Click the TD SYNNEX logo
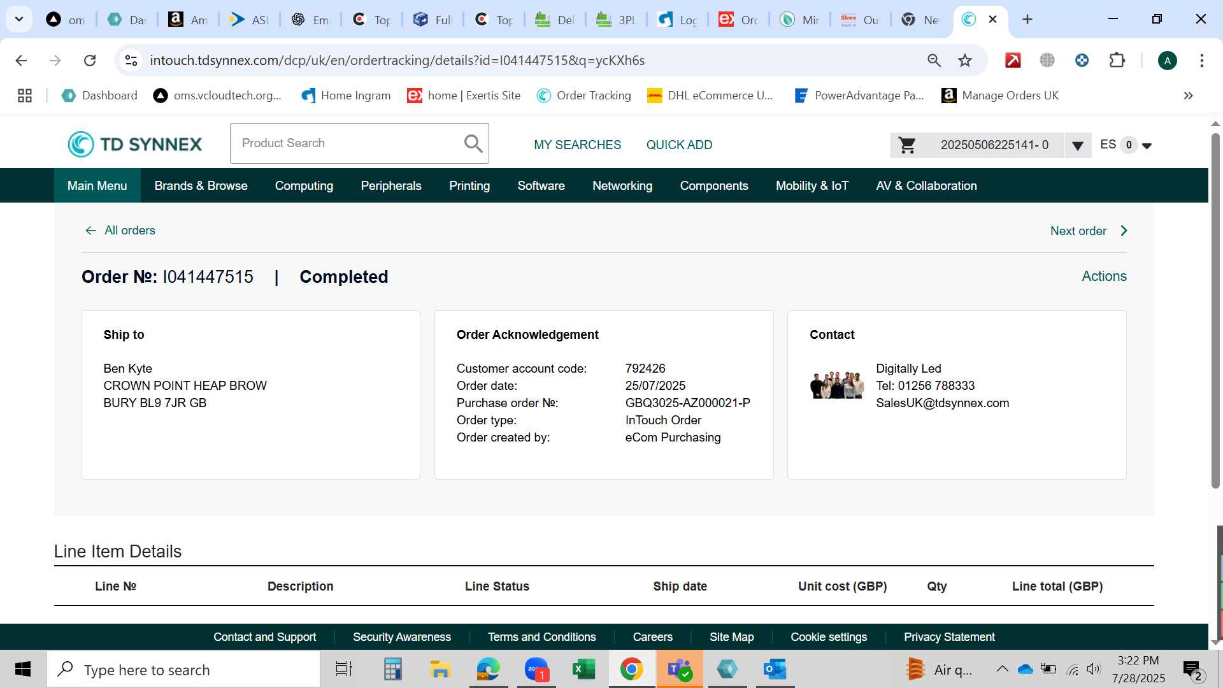Screen dimensions: 1223x688 pos(135,144)
